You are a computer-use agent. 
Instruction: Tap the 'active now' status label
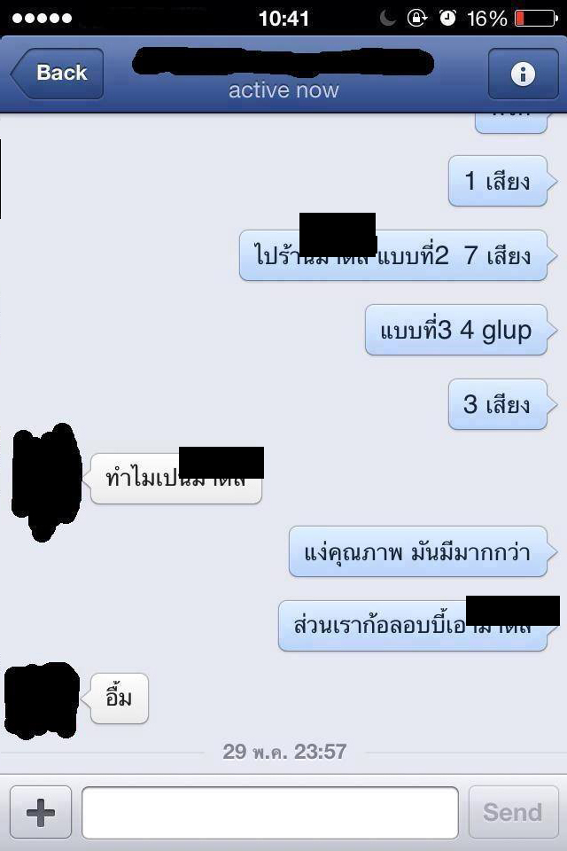click(283, 90)
